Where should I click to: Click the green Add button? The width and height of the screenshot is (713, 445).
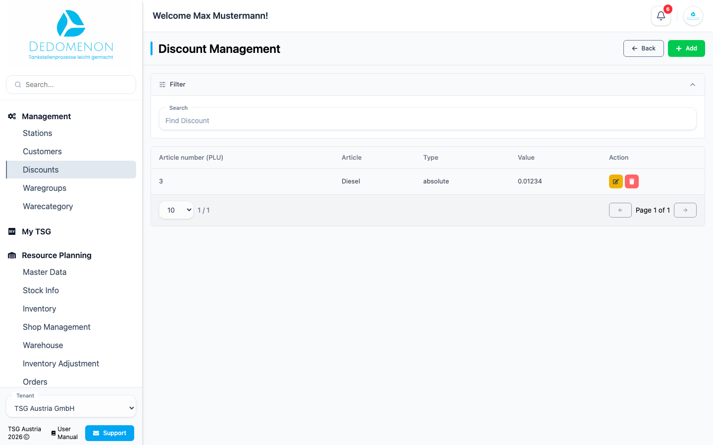(686, 48)
